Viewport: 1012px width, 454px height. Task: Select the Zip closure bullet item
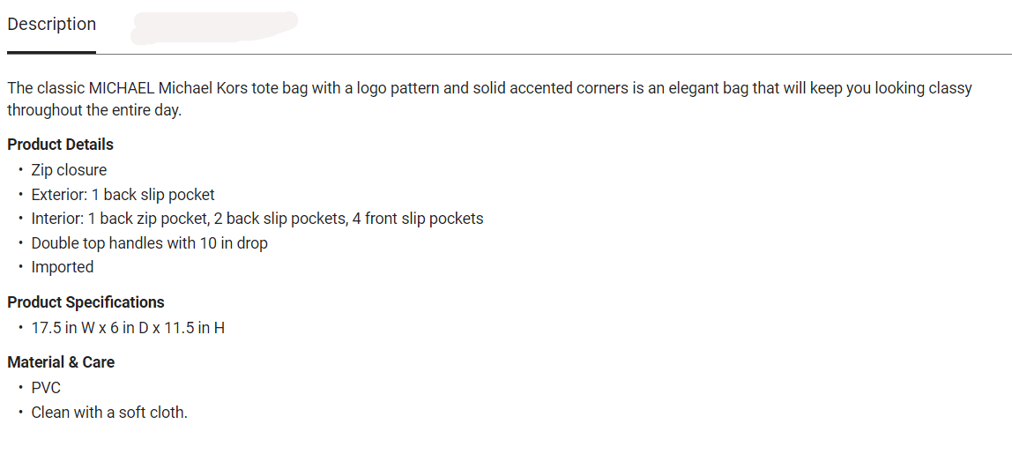tap(69, 170)
